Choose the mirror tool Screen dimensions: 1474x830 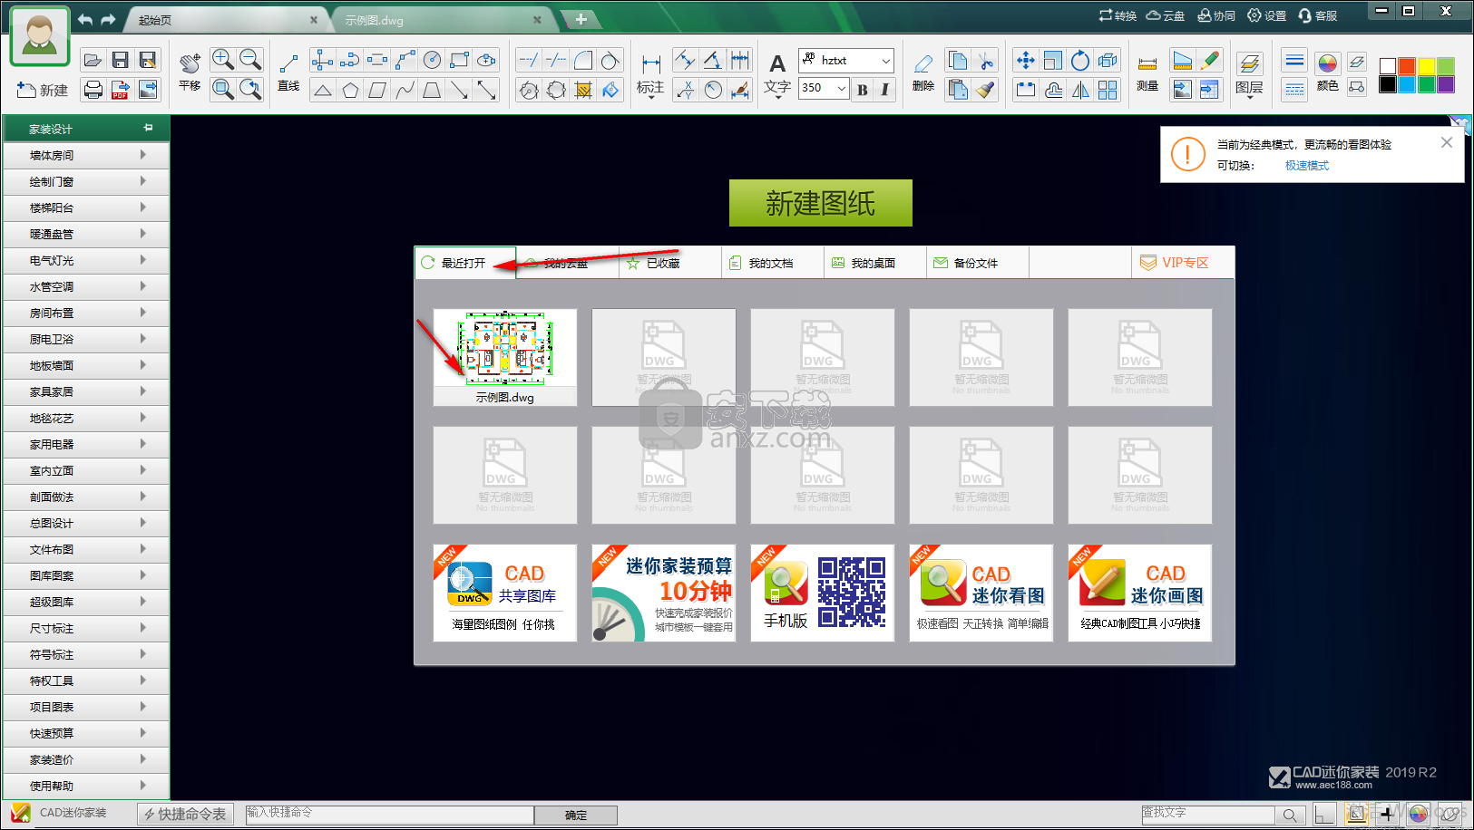pos(1080,90)
